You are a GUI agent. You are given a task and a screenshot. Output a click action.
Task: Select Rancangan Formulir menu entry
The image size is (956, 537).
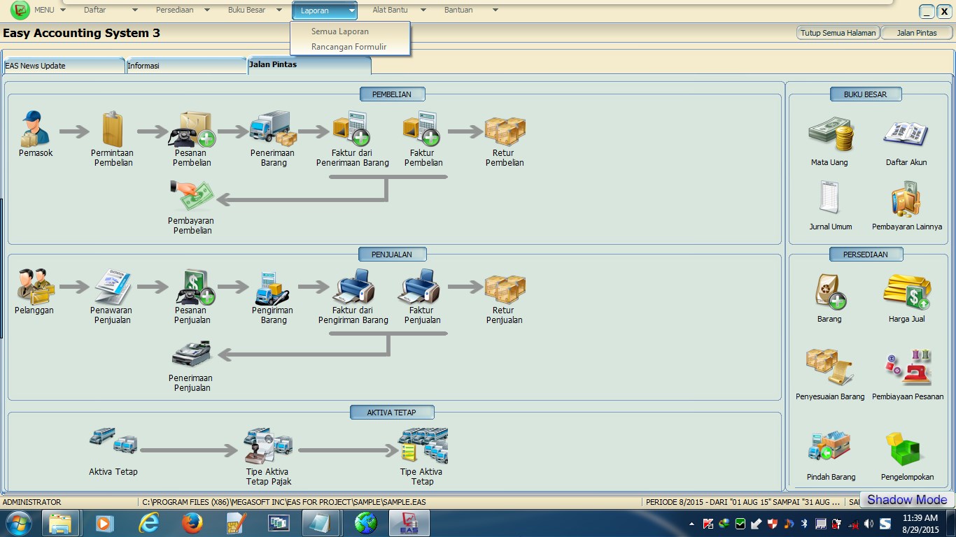[350, 47]
